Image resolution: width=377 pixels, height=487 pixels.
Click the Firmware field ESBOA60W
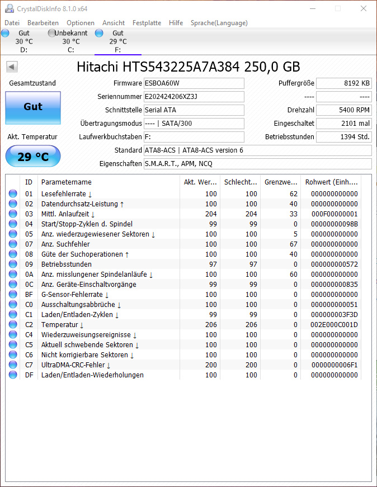(194, 83)
